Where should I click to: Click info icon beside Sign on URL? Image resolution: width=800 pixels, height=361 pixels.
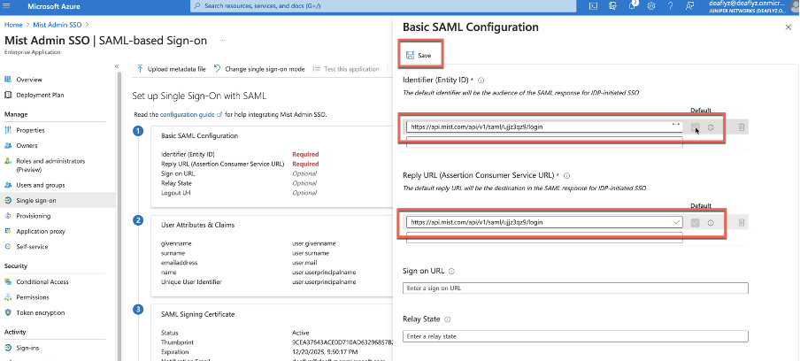451,272
